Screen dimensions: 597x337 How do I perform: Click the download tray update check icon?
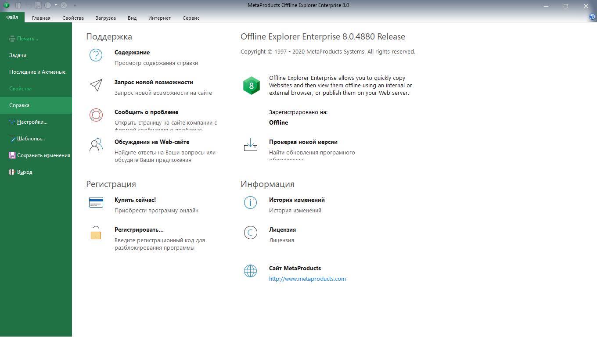pos(250,145)
